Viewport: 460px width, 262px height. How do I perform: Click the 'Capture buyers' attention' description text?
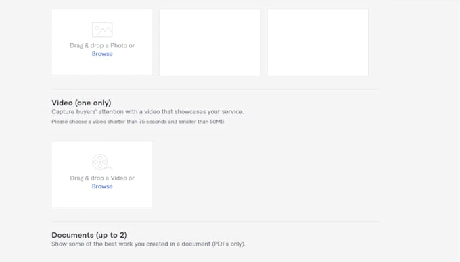click(147, 112)
